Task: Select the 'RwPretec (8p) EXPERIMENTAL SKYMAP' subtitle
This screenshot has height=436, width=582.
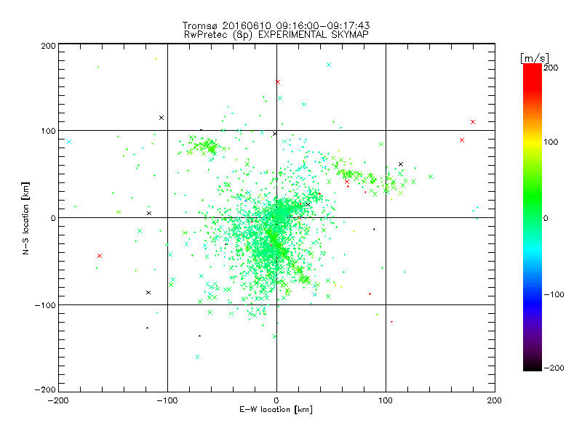Action: tap(276, 34)
